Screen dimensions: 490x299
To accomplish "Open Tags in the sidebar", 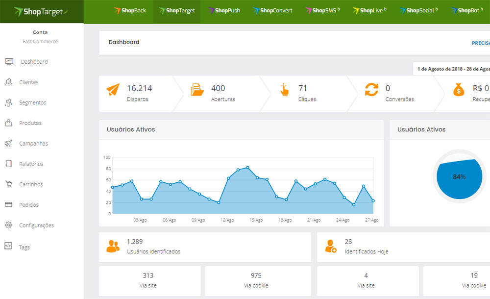I will [x=24, y=247].
